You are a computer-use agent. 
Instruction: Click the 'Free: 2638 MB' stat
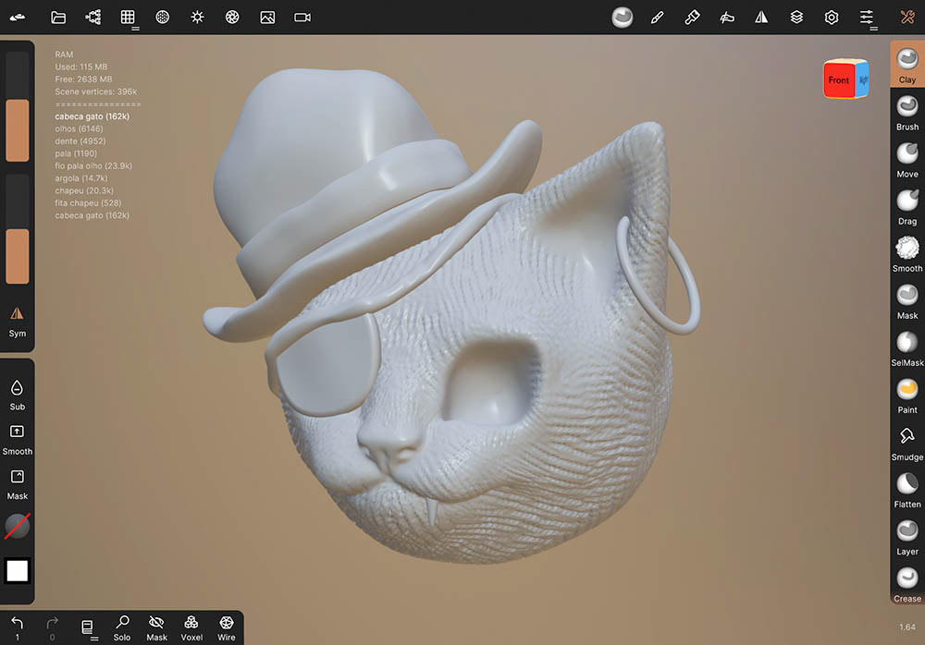83,79
